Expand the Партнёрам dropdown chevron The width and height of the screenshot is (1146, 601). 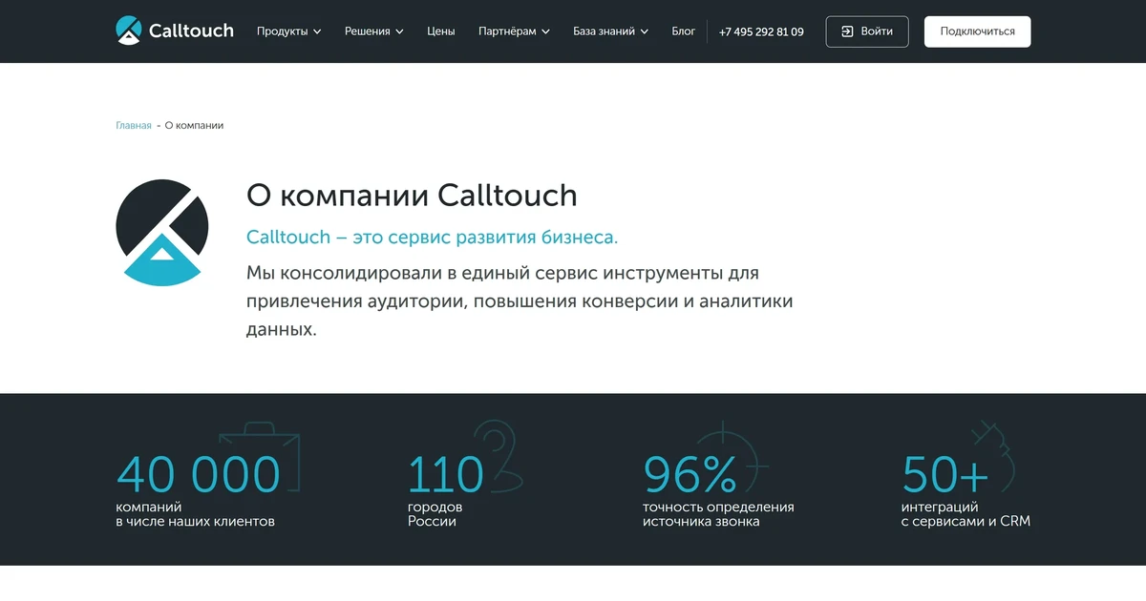(545, 31)
